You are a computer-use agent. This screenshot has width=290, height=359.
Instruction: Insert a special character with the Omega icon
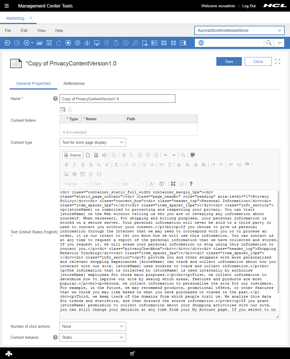pyautogui.click(x=99, y=174)
